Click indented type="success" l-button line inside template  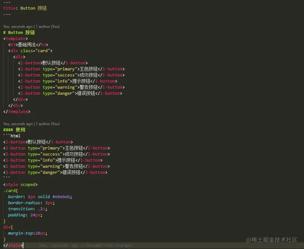[71, 75]
